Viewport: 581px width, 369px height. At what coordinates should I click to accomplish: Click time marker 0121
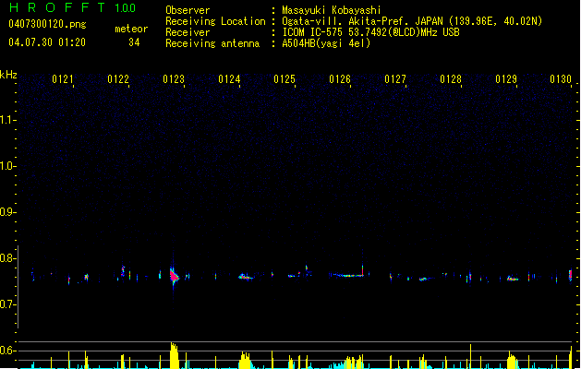click(x=63, y=79)
